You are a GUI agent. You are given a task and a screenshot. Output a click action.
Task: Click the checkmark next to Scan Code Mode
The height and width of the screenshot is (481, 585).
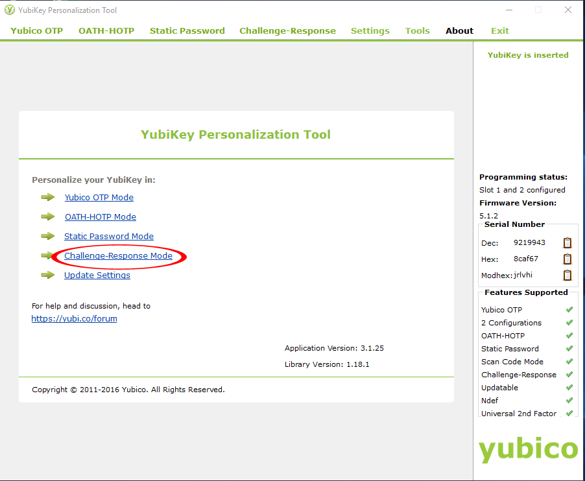tap(569, 361)
